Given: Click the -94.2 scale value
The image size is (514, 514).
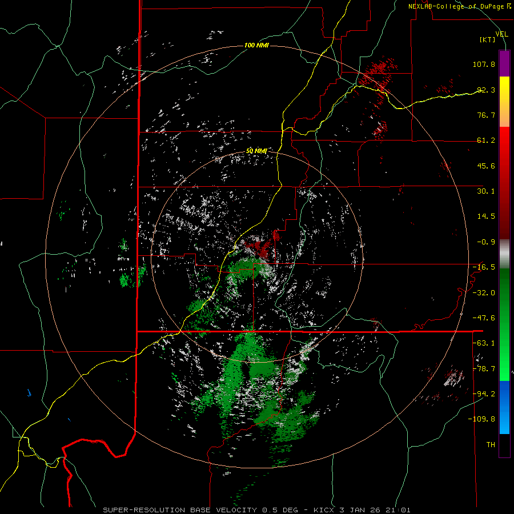Looking at the screenshot, I should (484, 393).
